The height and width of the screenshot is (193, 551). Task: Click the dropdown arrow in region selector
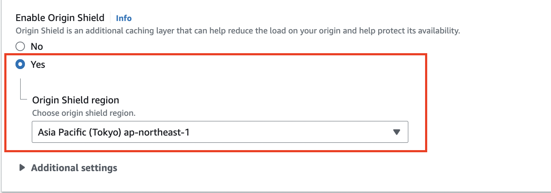tap(397, 132)
